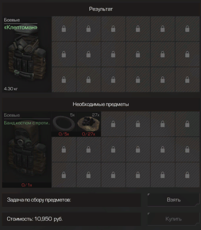The height and width of the screenshot is (230, 201).
Task: Click the Стоимость 10,950 руб. field
Action: pos(72,219)
